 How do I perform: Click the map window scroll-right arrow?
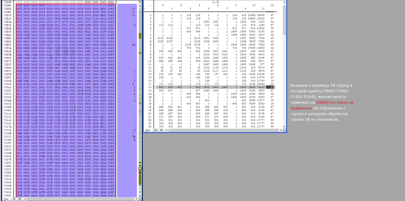click(281, 130)
